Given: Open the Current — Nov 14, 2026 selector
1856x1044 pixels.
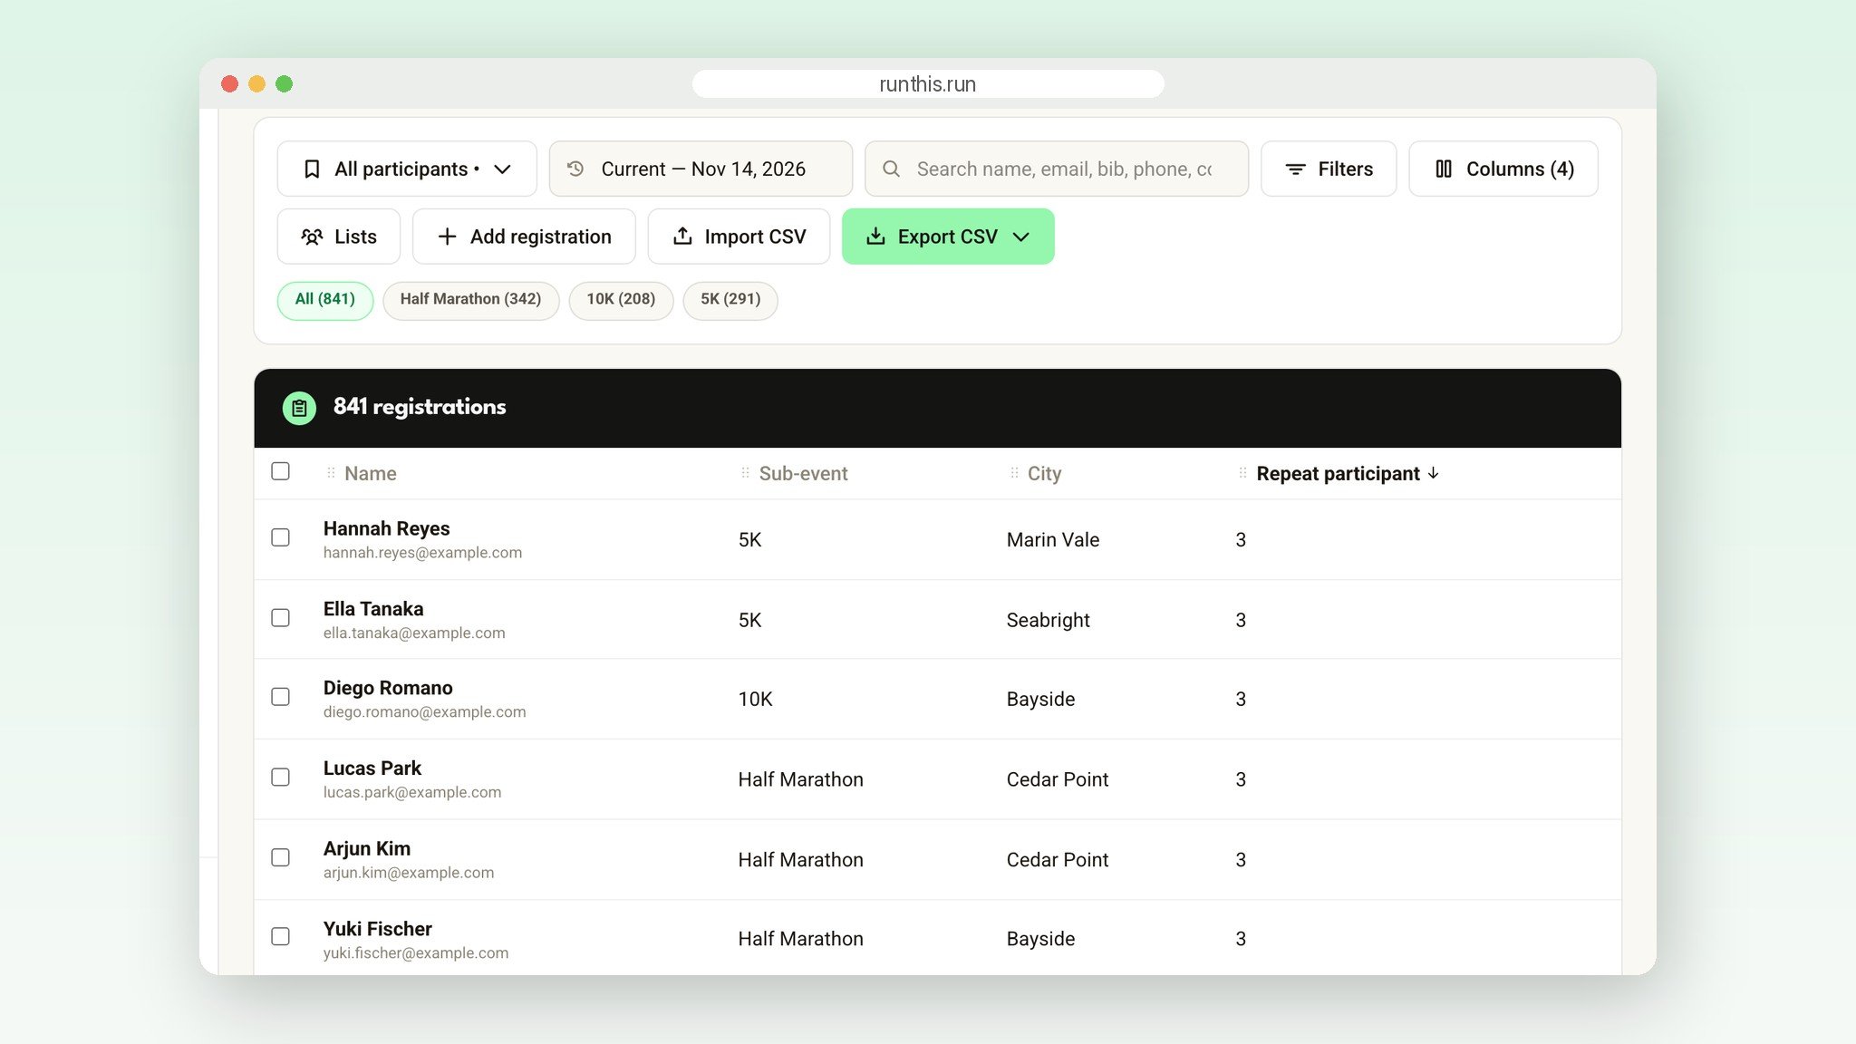Looking at the screenshot, I should click(x=701, y=169).
